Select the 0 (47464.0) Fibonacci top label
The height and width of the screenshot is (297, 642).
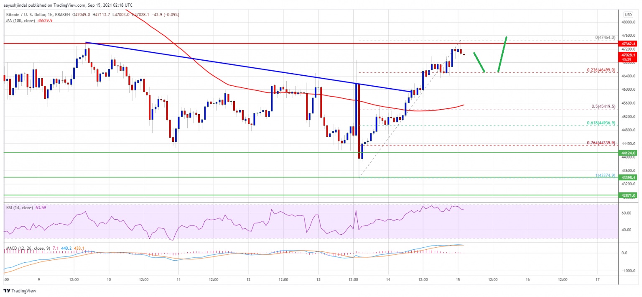point(606,37)
